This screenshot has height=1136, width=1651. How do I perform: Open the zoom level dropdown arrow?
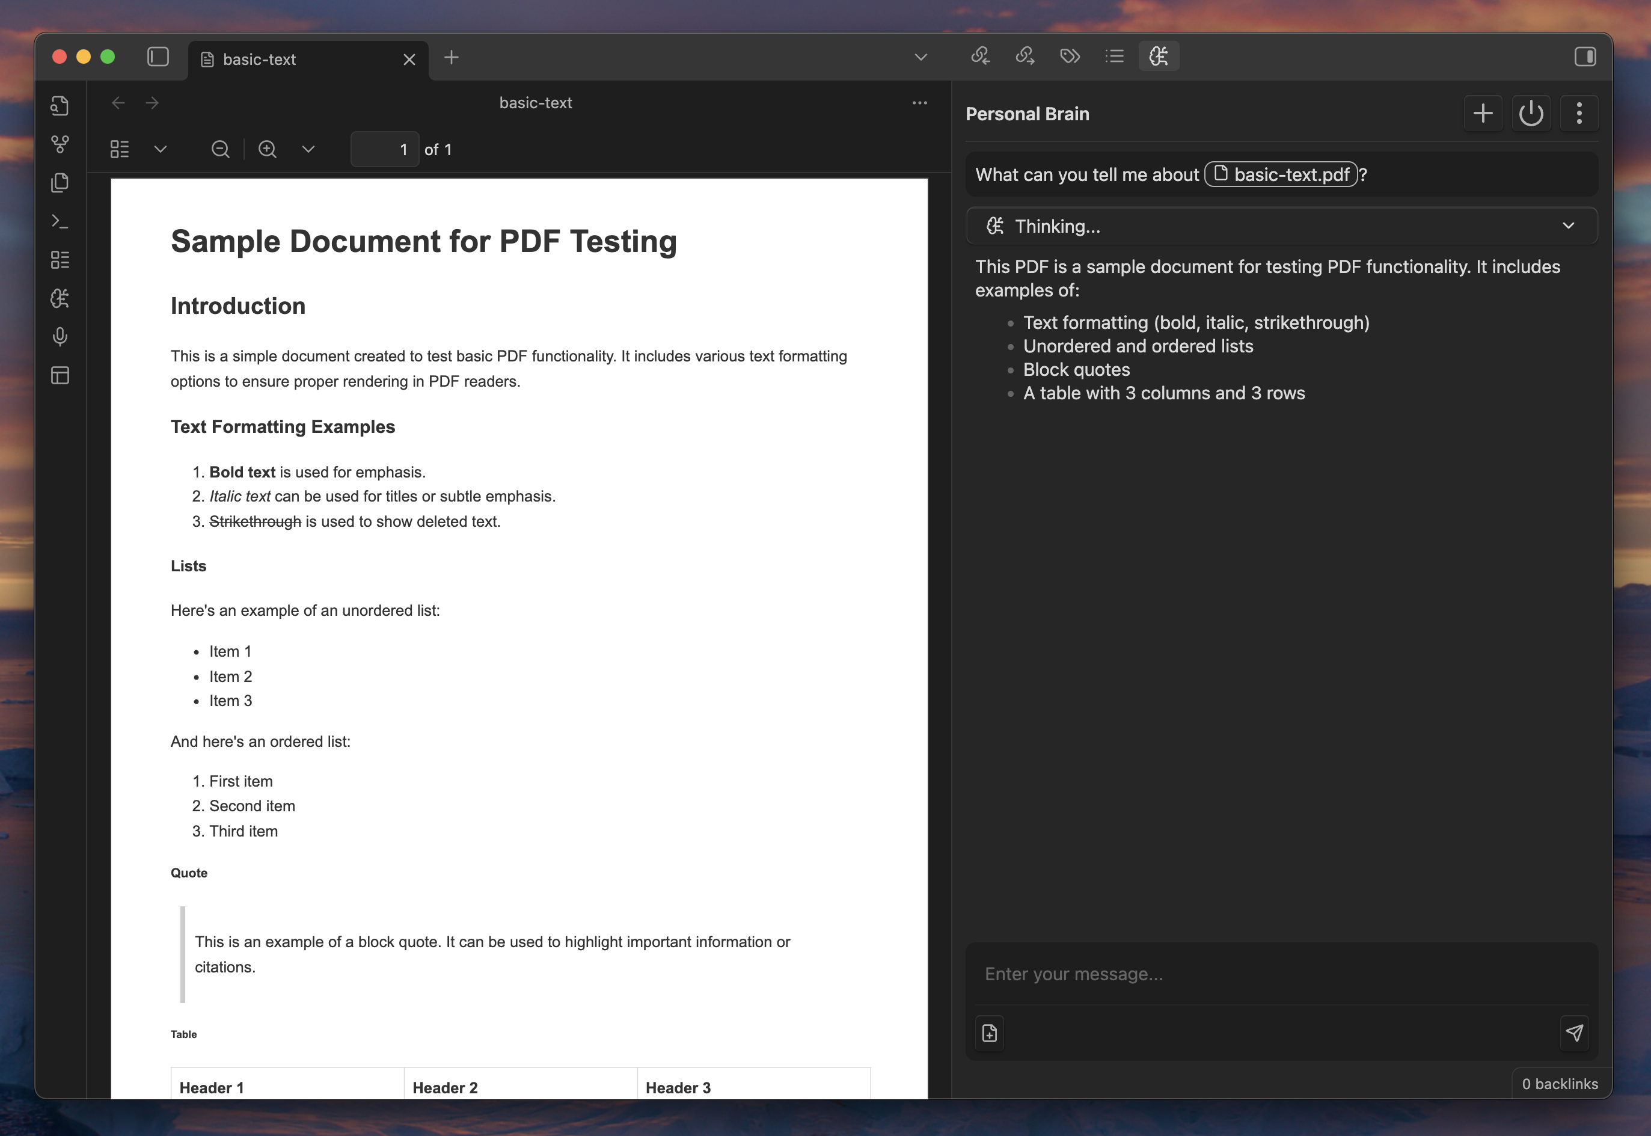tap(308, 150)
